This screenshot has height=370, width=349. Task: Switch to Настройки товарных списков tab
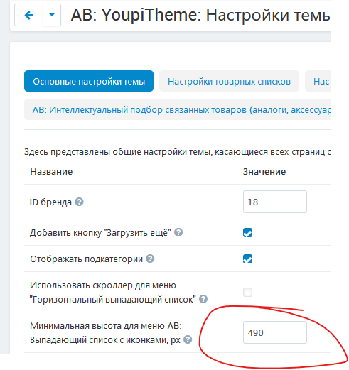tap(229, 81)
